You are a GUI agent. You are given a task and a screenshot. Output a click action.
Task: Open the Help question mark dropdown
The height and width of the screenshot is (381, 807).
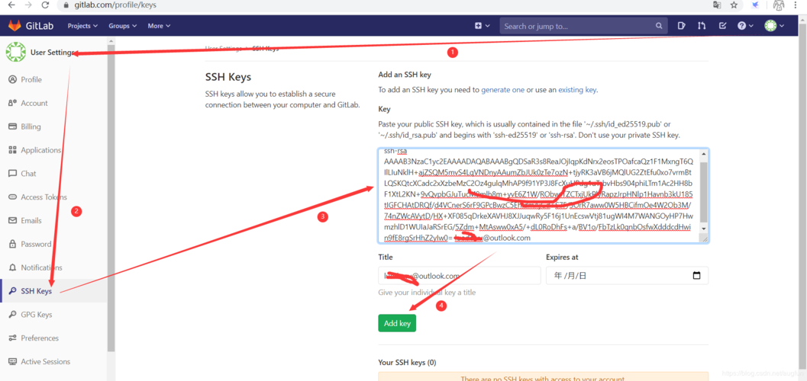[744, 26]
